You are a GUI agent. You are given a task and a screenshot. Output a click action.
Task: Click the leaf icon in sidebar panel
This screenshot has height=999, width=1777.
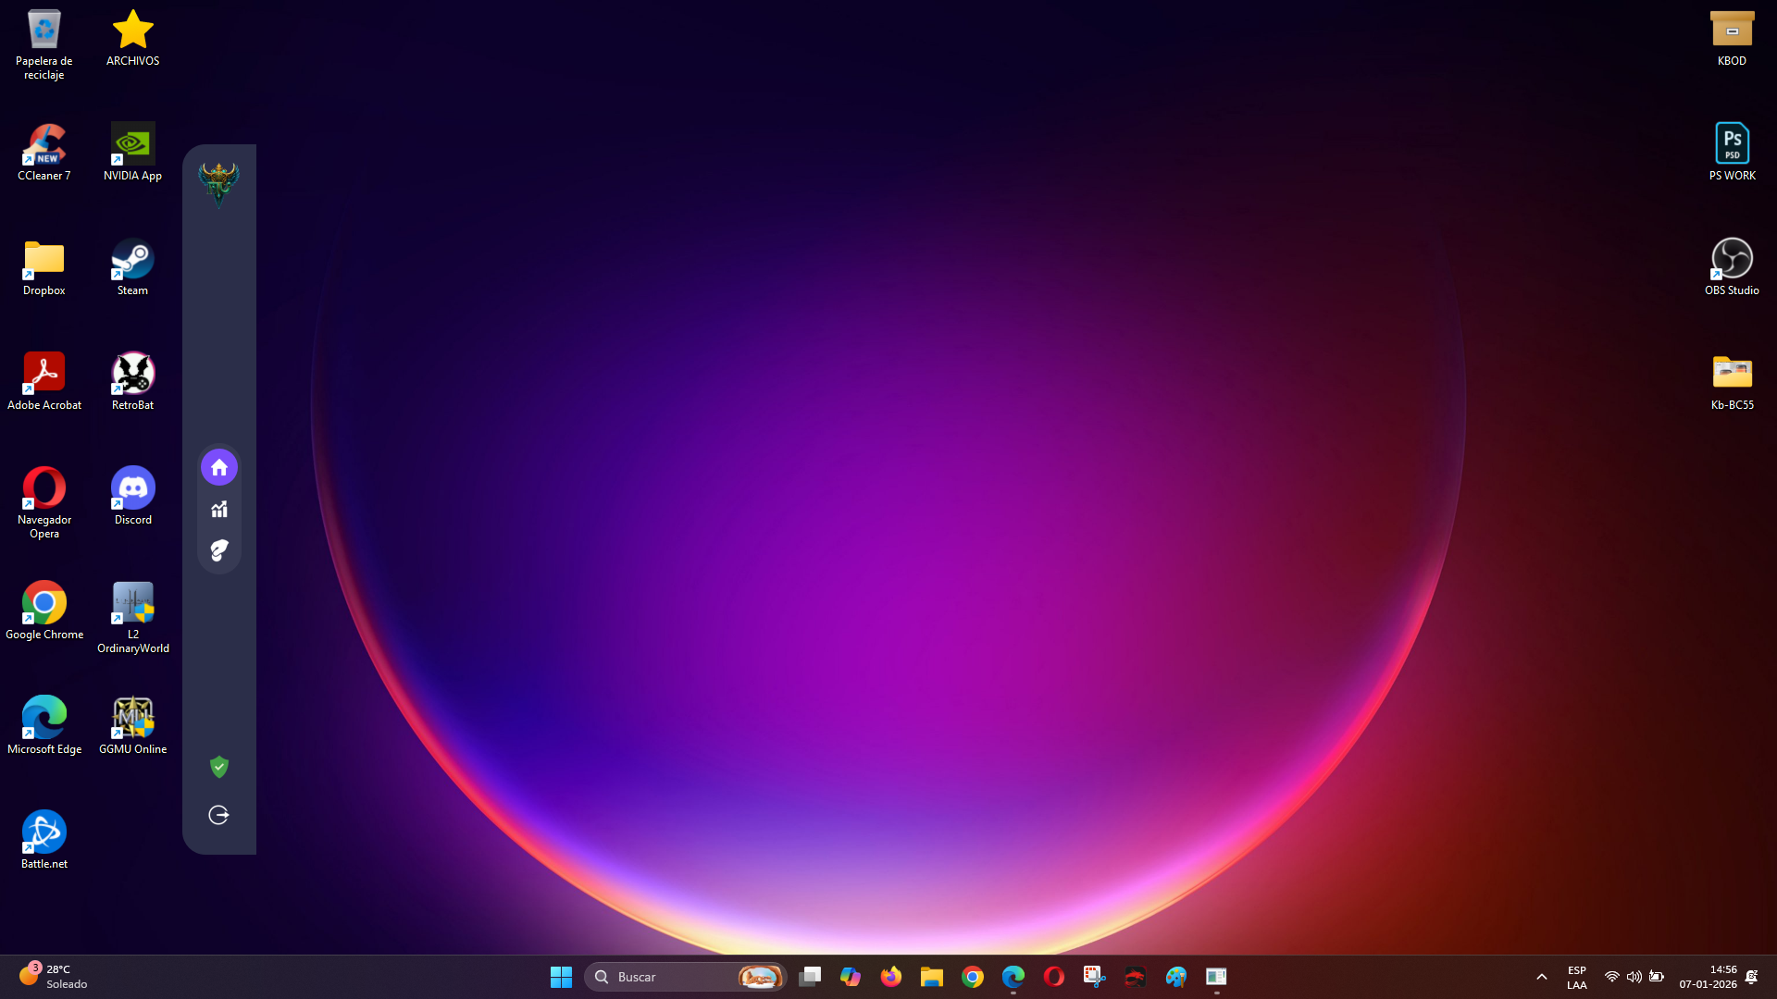(219, 550)
